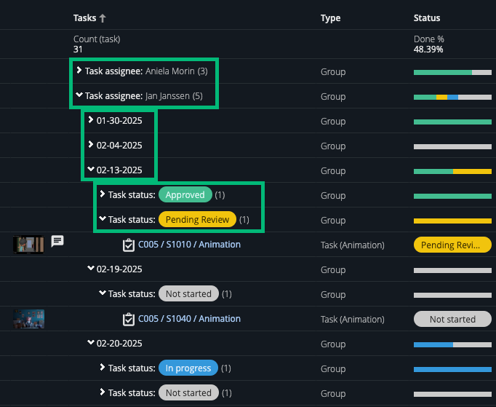This screenshot has width=496, height=407.
Task: Collapse the Pending Review task status group
Action: [x=102, y=218]
